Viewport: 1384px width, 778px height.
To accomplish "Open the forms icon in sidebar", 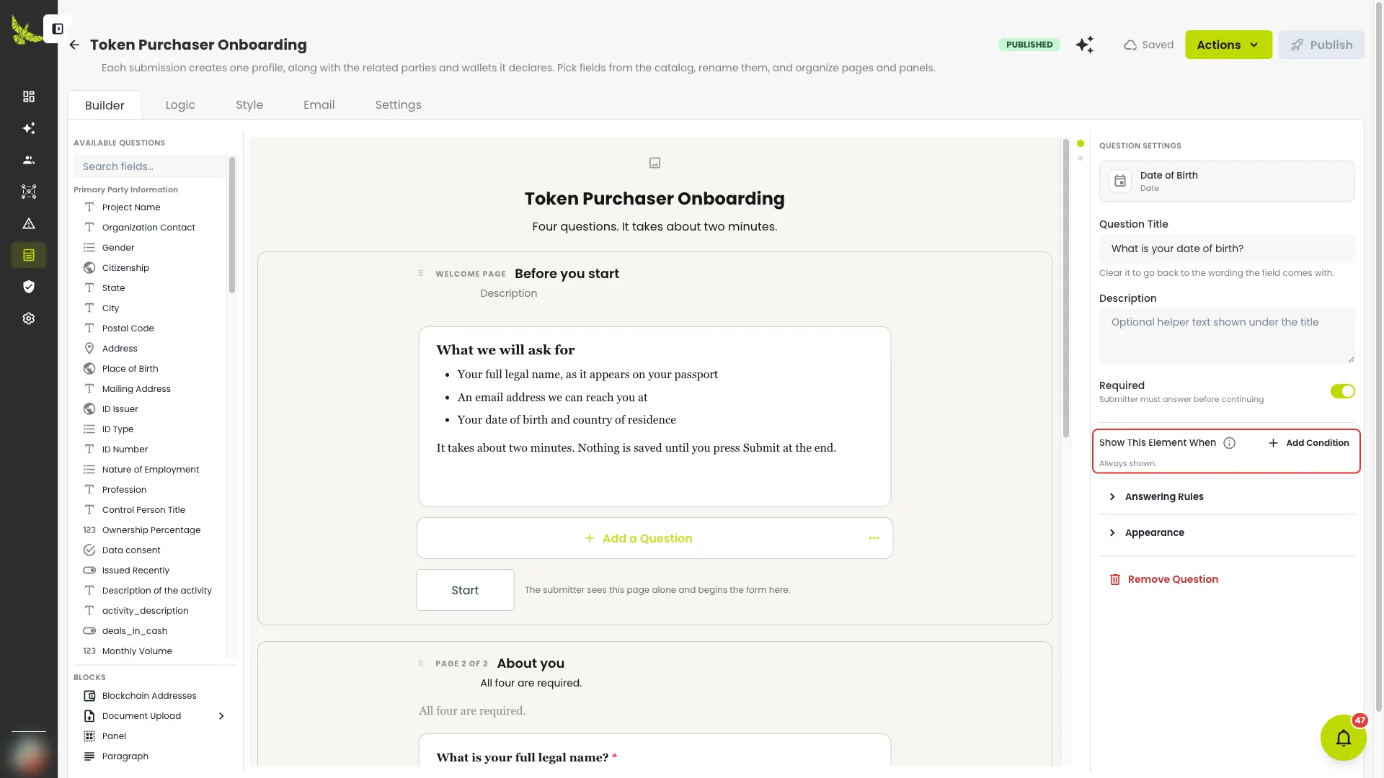I will tap(29, 255).
